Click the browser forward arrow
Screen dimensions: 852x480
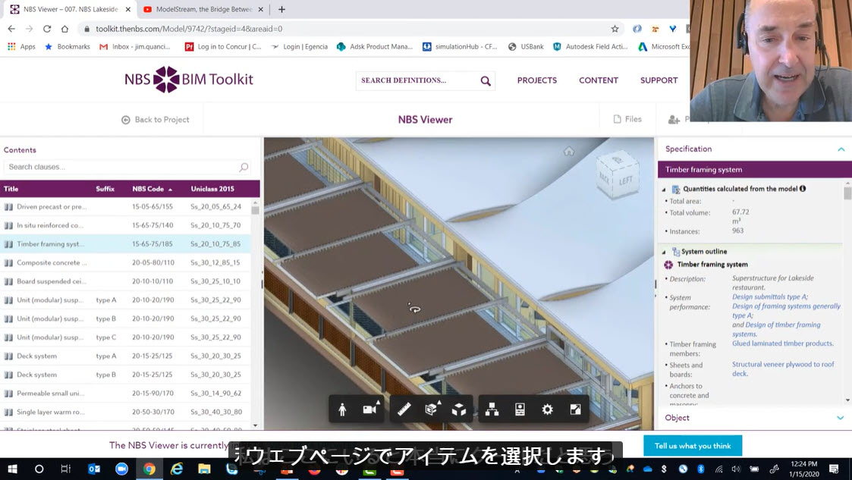click(30, 29)
